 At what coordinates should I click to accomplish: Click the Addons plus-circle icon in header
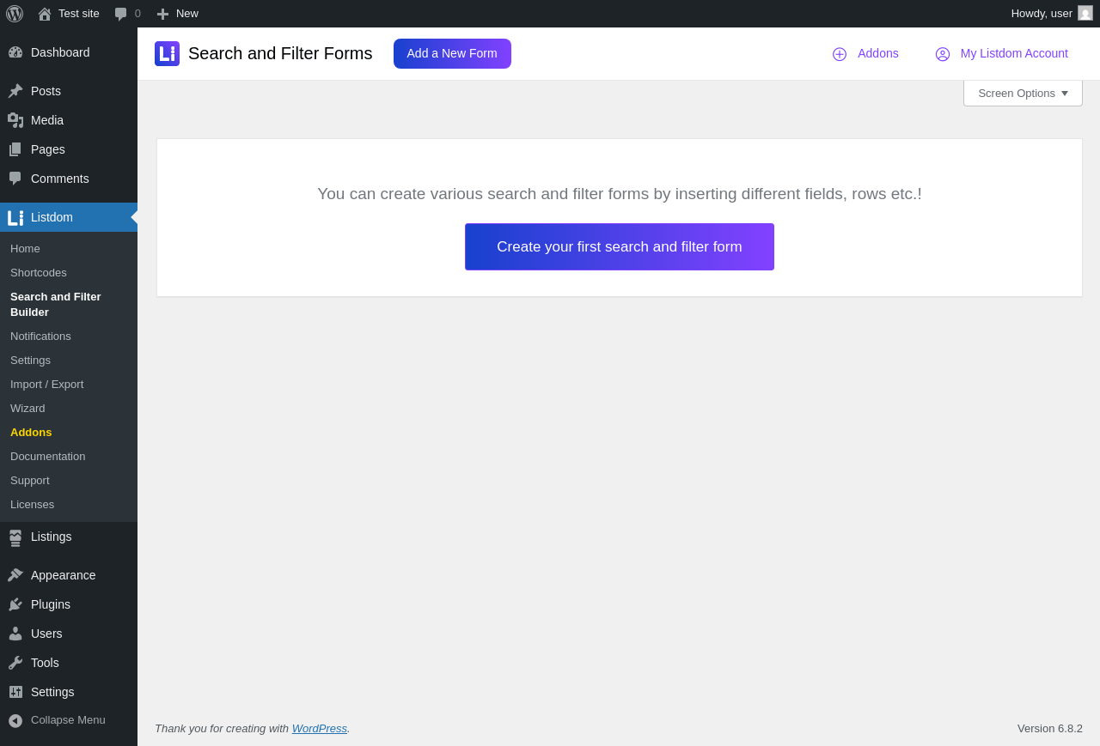(x=840, y=54)
